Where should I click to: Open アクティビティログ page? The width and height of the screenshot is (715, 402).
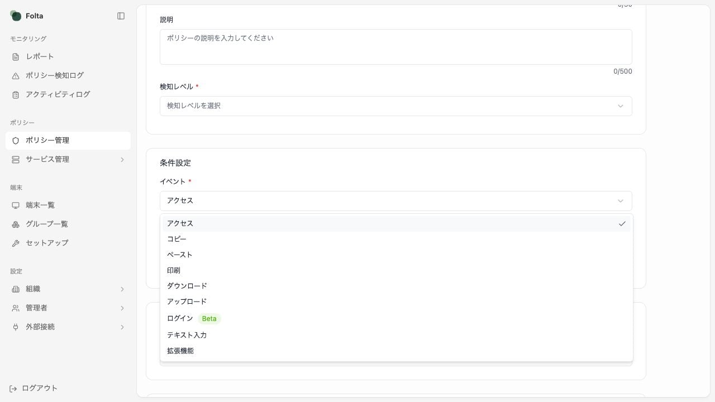(68, 95)
